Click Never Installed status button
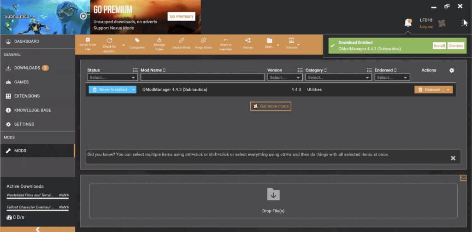Viewport: 472px width, 232px height. pos(109,90)
